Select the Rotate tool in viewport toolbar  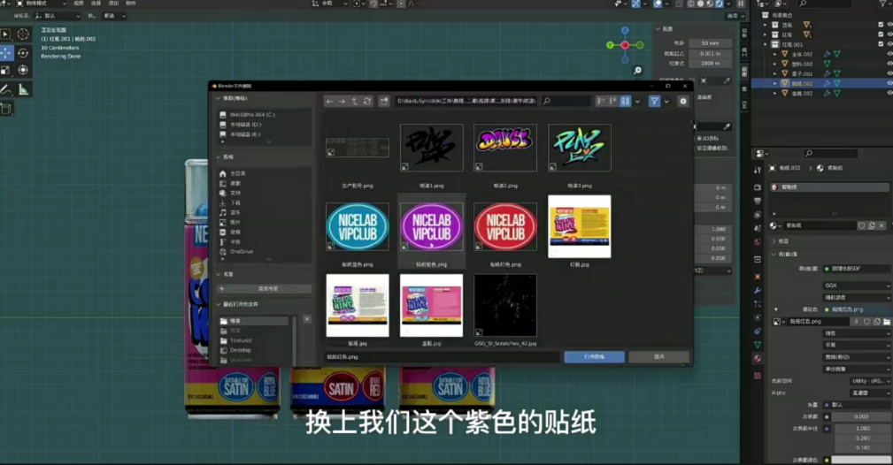point(23,53)
